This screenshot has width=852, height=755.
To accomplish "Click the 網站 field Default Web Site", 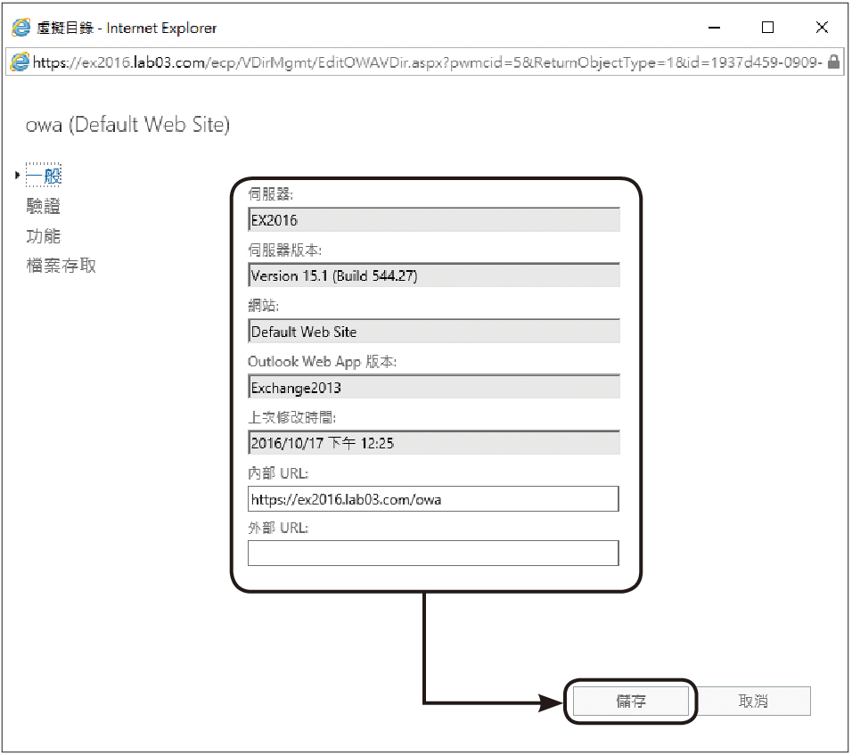I will click(x=433, y=332).
